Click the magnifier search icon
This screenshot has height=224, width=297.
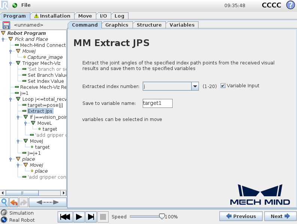4,202
